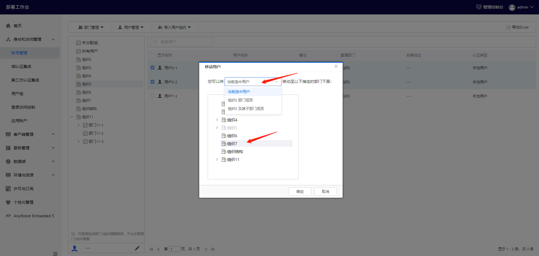Click the admin avatar icon
The height and width of the screenshot is (256, 539).
pyautogui.click(x=512, y=7)
